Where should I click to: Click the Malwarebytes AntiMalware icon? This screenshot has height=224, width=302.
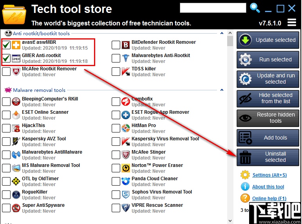coord(16,155)
